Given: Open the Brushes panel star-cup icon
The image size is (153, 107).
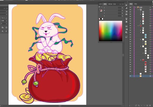Looking at the screenshot, I should (126, 19).
